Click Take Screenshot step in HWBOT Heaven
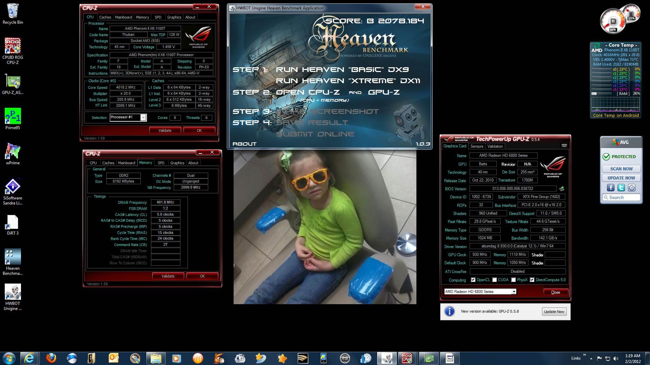This screenshot has width=650, height=365. coord(327,111)
